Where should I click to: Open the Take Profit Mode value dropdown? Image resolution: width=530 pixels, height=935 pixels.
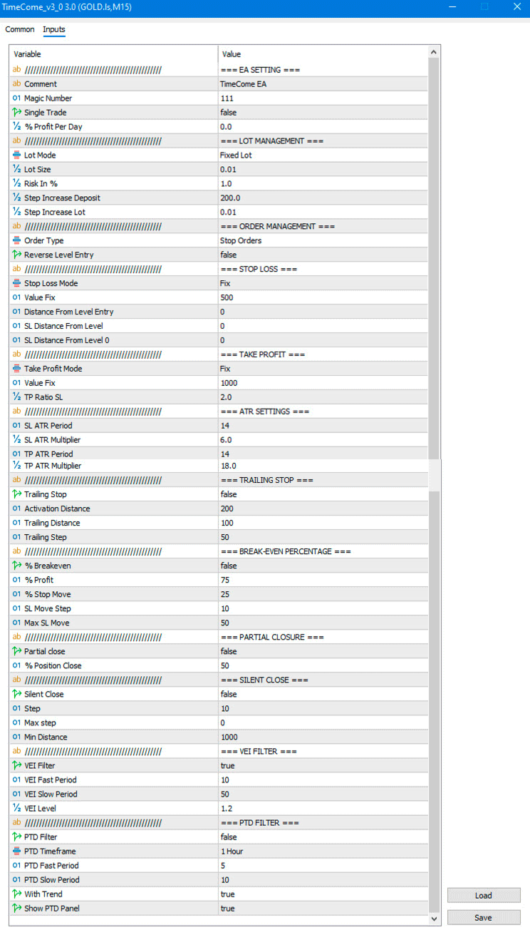point(321,369)
